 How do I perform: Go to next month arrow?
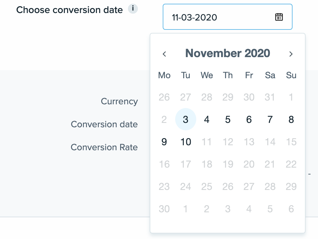click(291, 54)
